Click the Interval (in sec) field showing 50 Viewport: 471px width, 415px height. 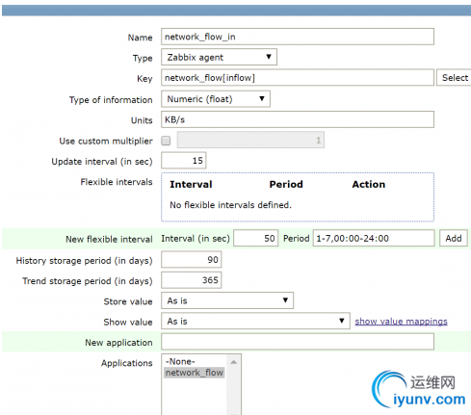click(255, 238)
